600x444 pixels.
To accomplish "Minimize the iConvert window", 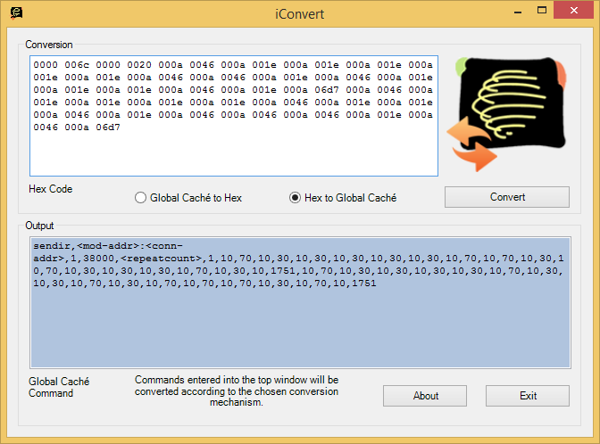I will click(x=518, y=11).
